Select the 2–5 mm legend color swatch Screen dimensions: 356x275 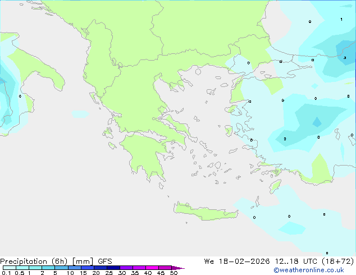48,268
